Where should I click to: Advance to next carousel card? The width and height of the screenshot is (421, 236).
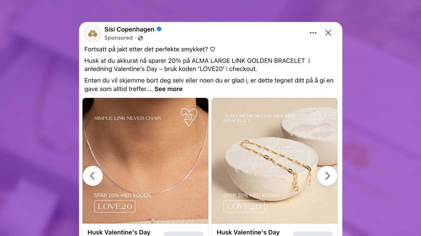327,176
